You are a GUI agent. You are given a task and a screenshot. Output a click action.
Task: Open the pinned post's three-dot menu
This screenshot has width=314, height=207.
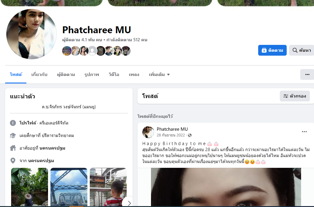click(x=304, y=132)
